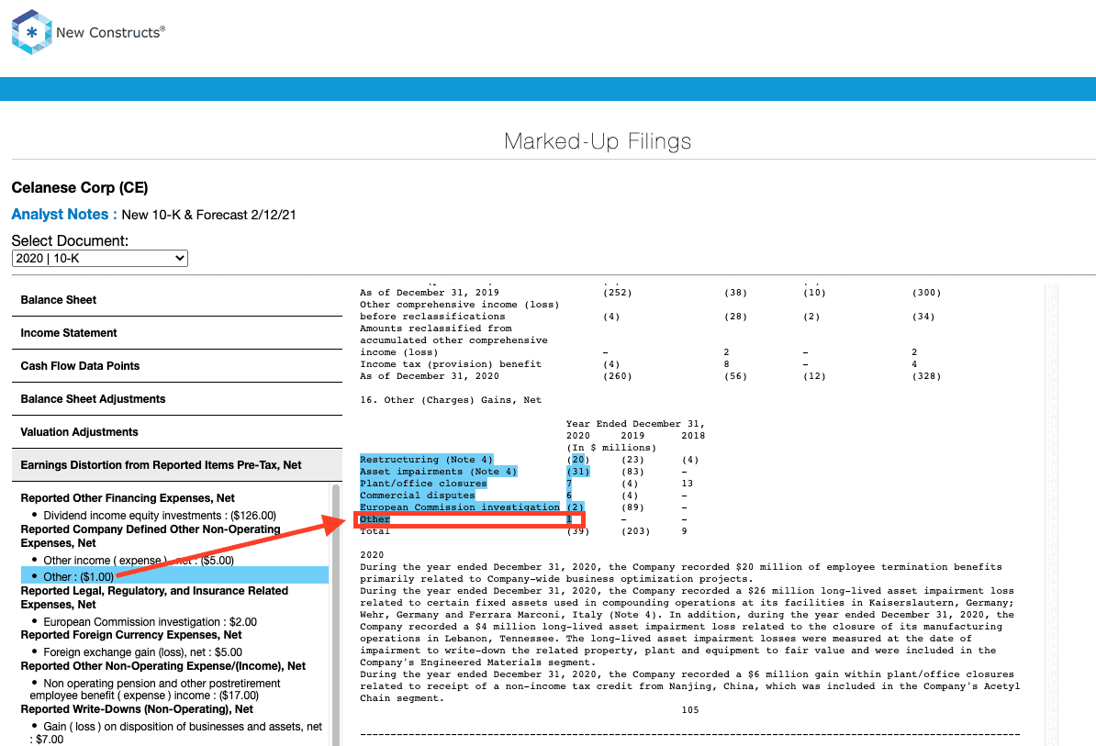Click highlighted Restructuring (Note 4) row label

(427, 460)
